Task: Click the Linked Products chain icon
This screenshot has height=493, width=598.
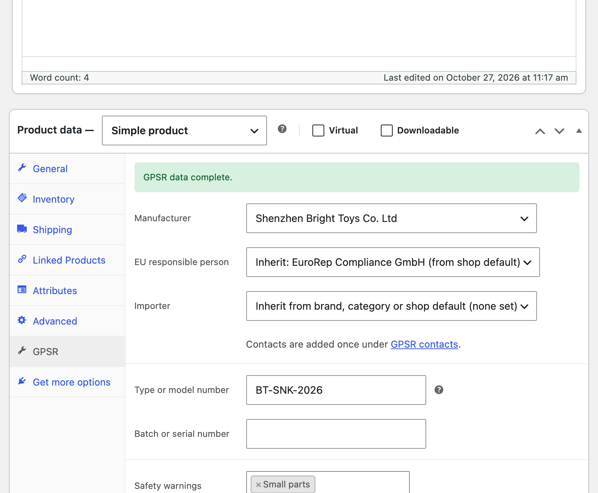Action: click(22, 259)
